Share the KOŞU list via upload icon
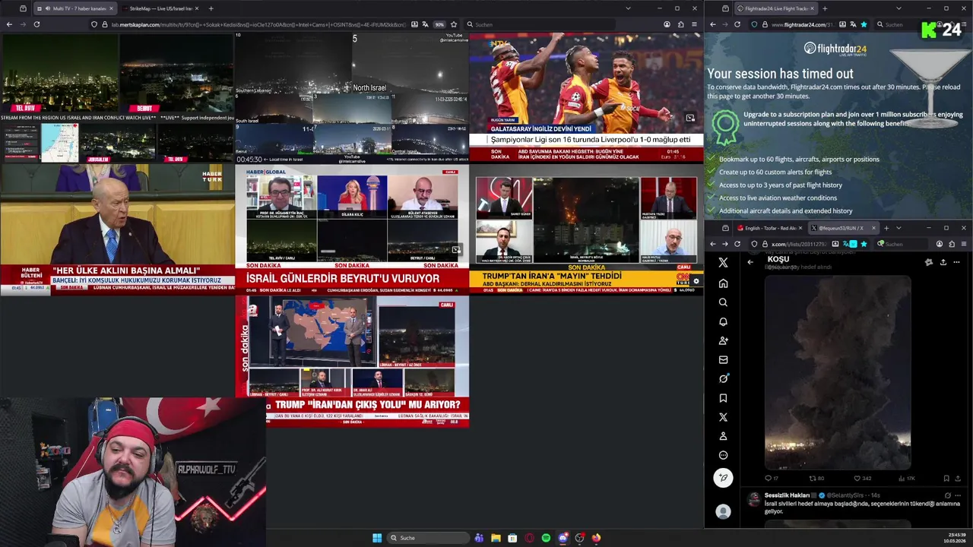Viewport: 973px width, 547px height. [x=943, y=262]
